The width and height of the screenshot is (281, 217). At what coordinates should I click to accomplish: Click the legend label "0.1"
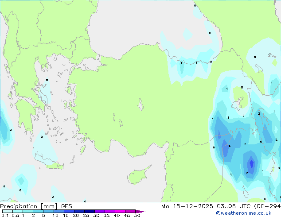coord(5,215)
